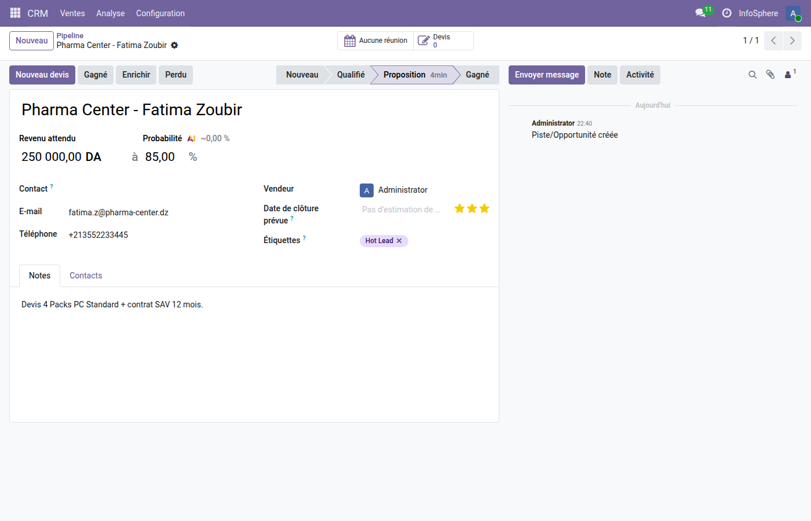Open the discuss messages icon
Image resolution: width=811 pixels, height=521 pixels.
click(700, 13)
